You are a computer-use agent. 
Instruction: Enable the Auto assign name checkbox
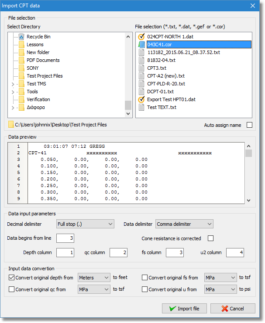[x=249, y=125]
